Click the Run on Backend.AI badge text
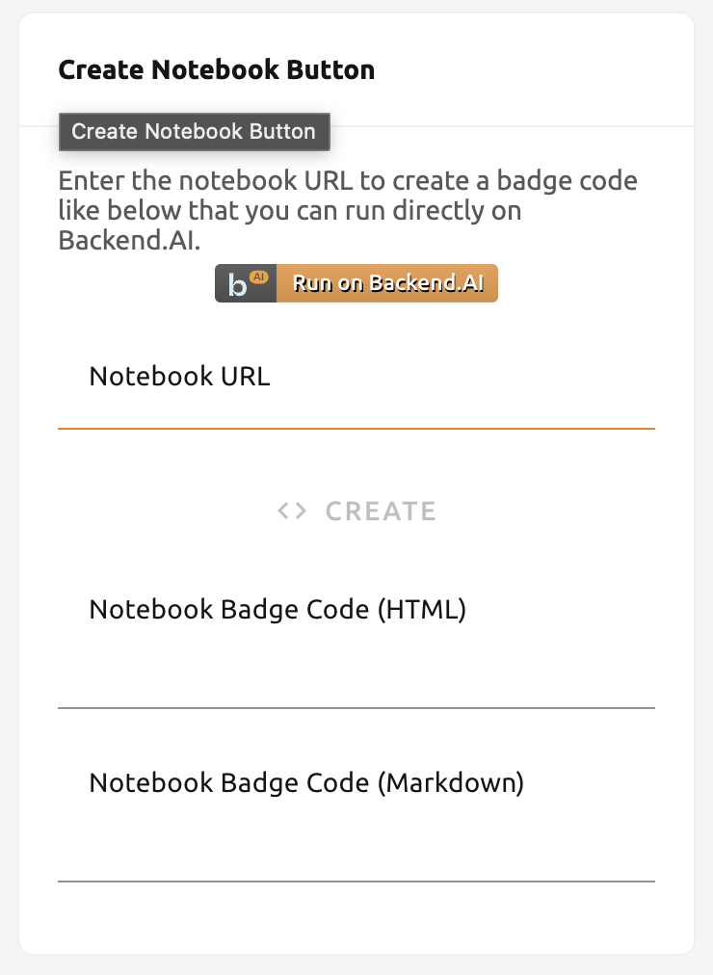The image size is (713, 975). click(x=388, y=283)
